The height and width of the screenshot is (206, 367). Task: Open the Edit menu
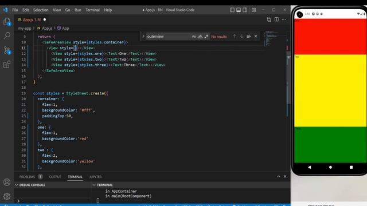point(25,10)
